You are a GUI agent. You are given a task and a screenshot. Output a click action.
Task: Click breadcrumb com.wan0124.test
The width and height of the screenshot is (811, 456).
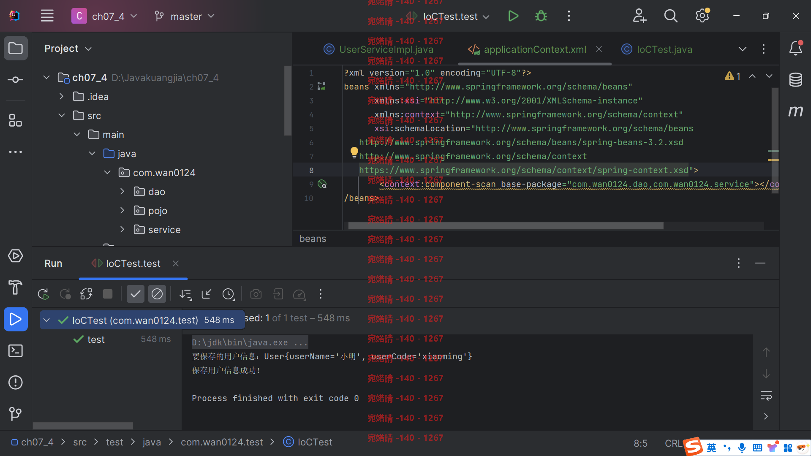tap(222, 442)
